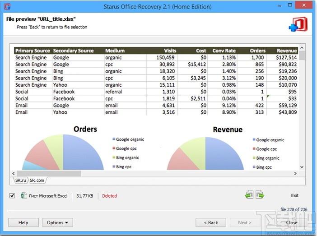Toggle the file selection checkbox
The image size is (317, 236).
(x=12, y=195)
